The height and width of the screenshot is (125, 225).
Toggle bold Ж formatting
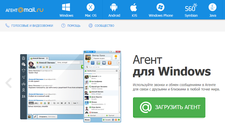click(62, 103)
